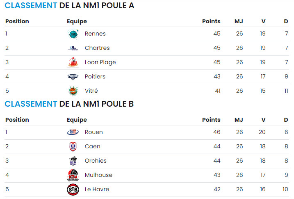This screenshot has width=294, height=199.
Task: Select the Mulhouse team name
Action: [x=98, y=175]
